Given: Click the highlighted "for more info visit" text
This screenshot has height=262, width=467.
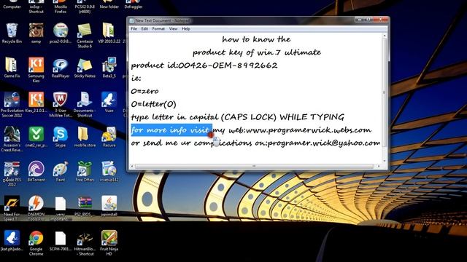Looking at the screenshot, I should pyautogui.click(x=171, y=130).
